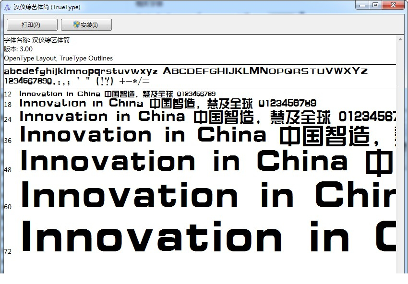Click the font name line 字体名称: 汉仪综艺体简
The image size is (408, 284).
(36, 40)
